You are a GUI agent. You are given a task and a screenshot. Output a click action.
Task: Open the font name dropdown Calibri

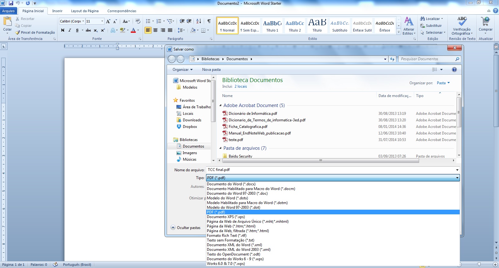tap(83, 21)
